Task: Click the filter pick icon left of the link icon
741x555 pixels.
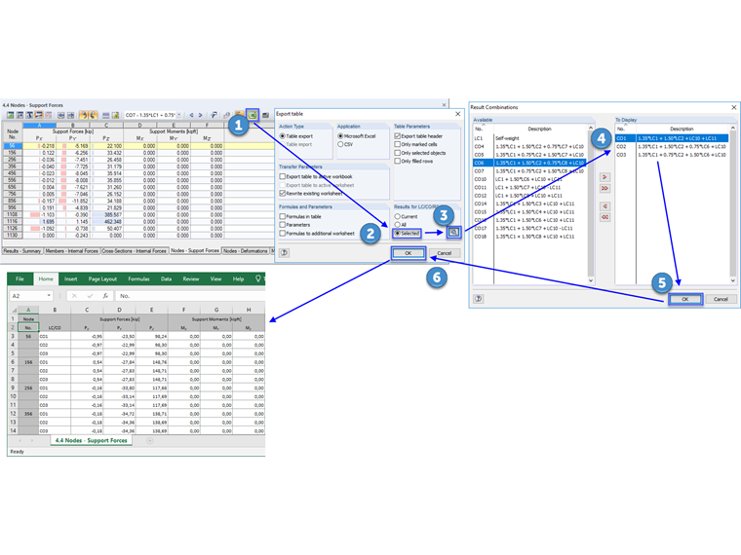Action: tap(214, 115)
